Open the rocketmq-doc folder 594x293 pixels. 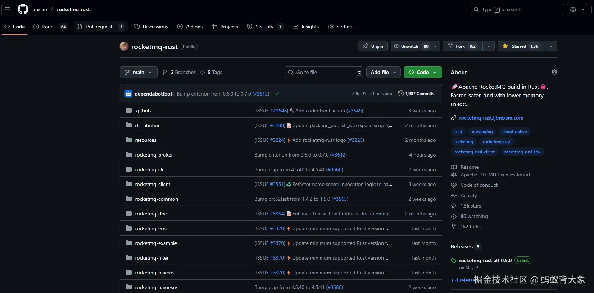point(151,214)
